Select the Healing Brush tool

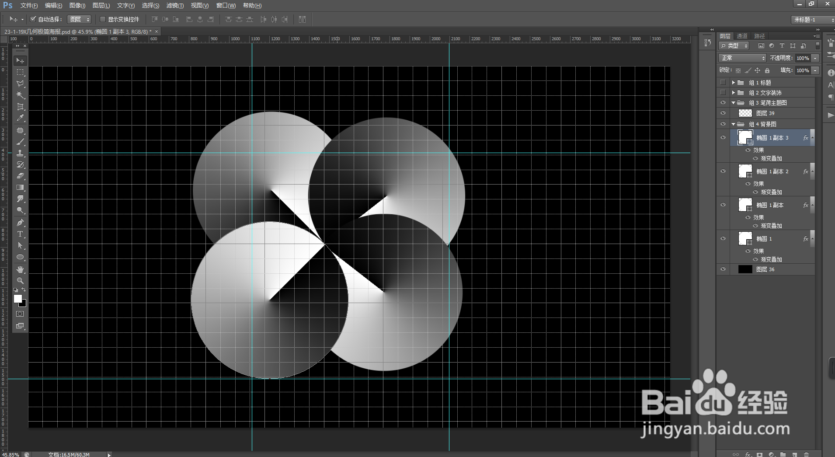20,130
